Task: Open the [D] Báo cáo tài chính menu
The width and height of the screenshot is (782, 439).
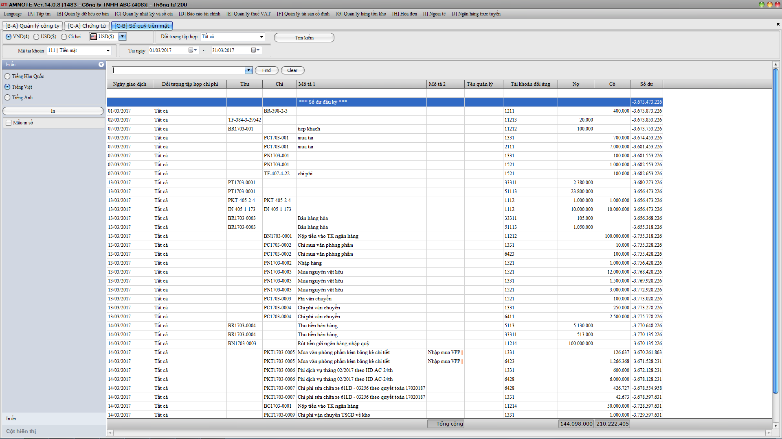Action: pyautogui.click(x=200, y=14)
